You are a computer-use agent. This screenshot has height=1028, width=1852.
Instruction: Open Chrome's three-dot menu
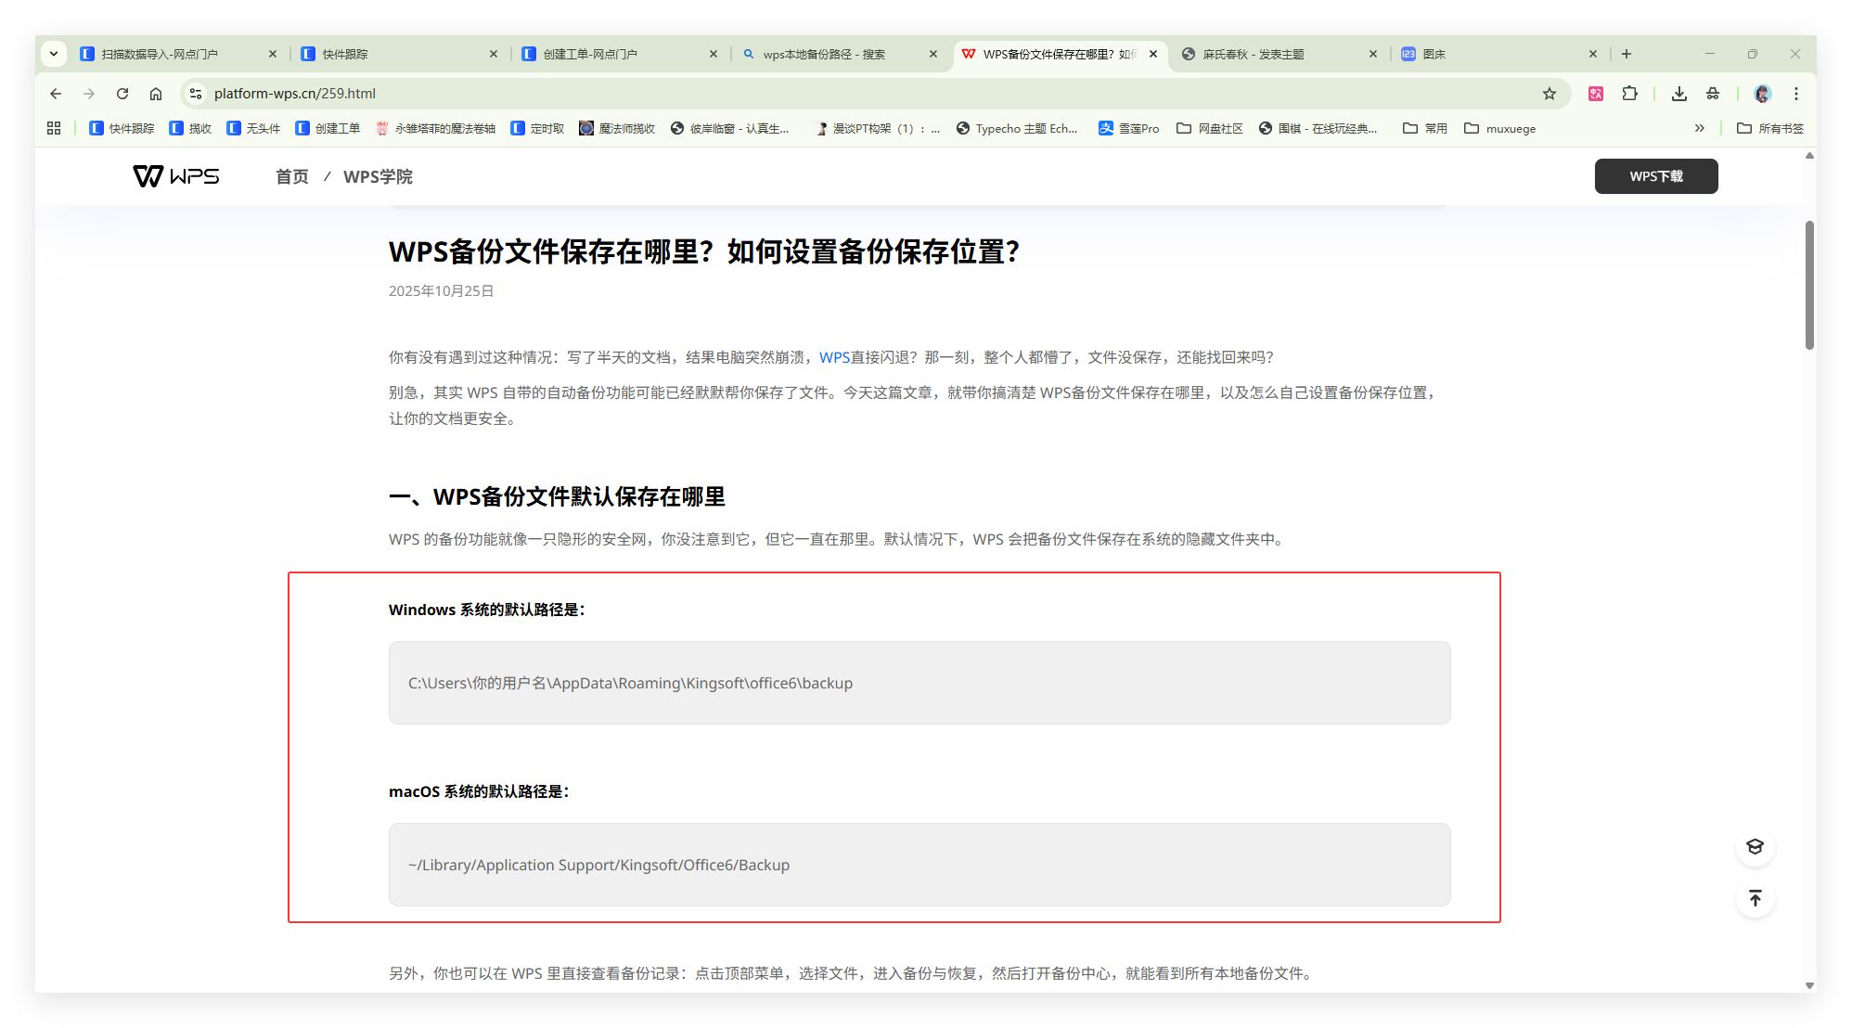(x=1796, y=93)
